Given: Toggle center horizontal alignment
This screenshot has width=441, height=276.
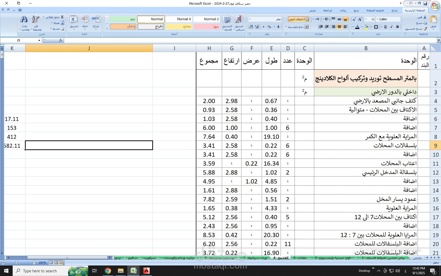Looking at the screenshot, I should click(339, 27).
